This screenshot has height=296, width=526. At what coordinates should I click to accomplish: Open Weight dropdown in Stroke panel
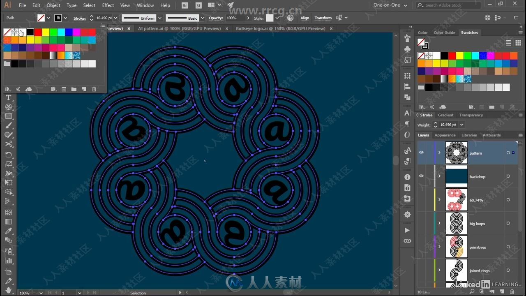click(x=462, y=125)
